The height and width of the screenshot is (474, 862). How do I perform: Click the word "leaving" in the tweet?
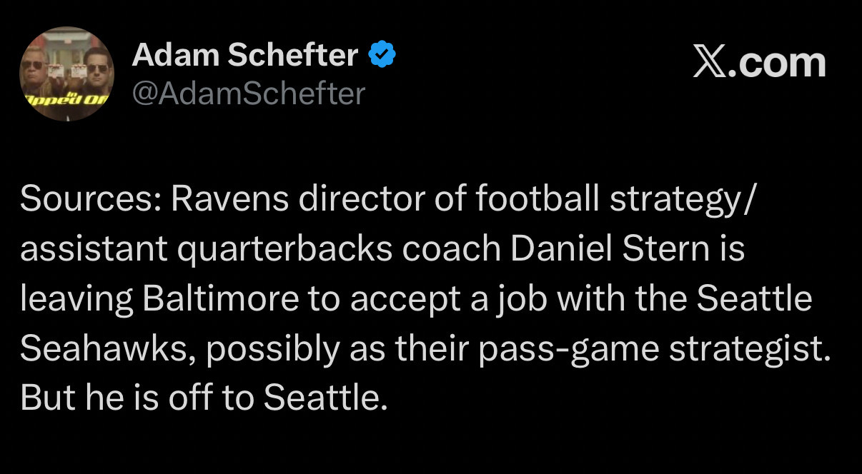coord(76,300)
